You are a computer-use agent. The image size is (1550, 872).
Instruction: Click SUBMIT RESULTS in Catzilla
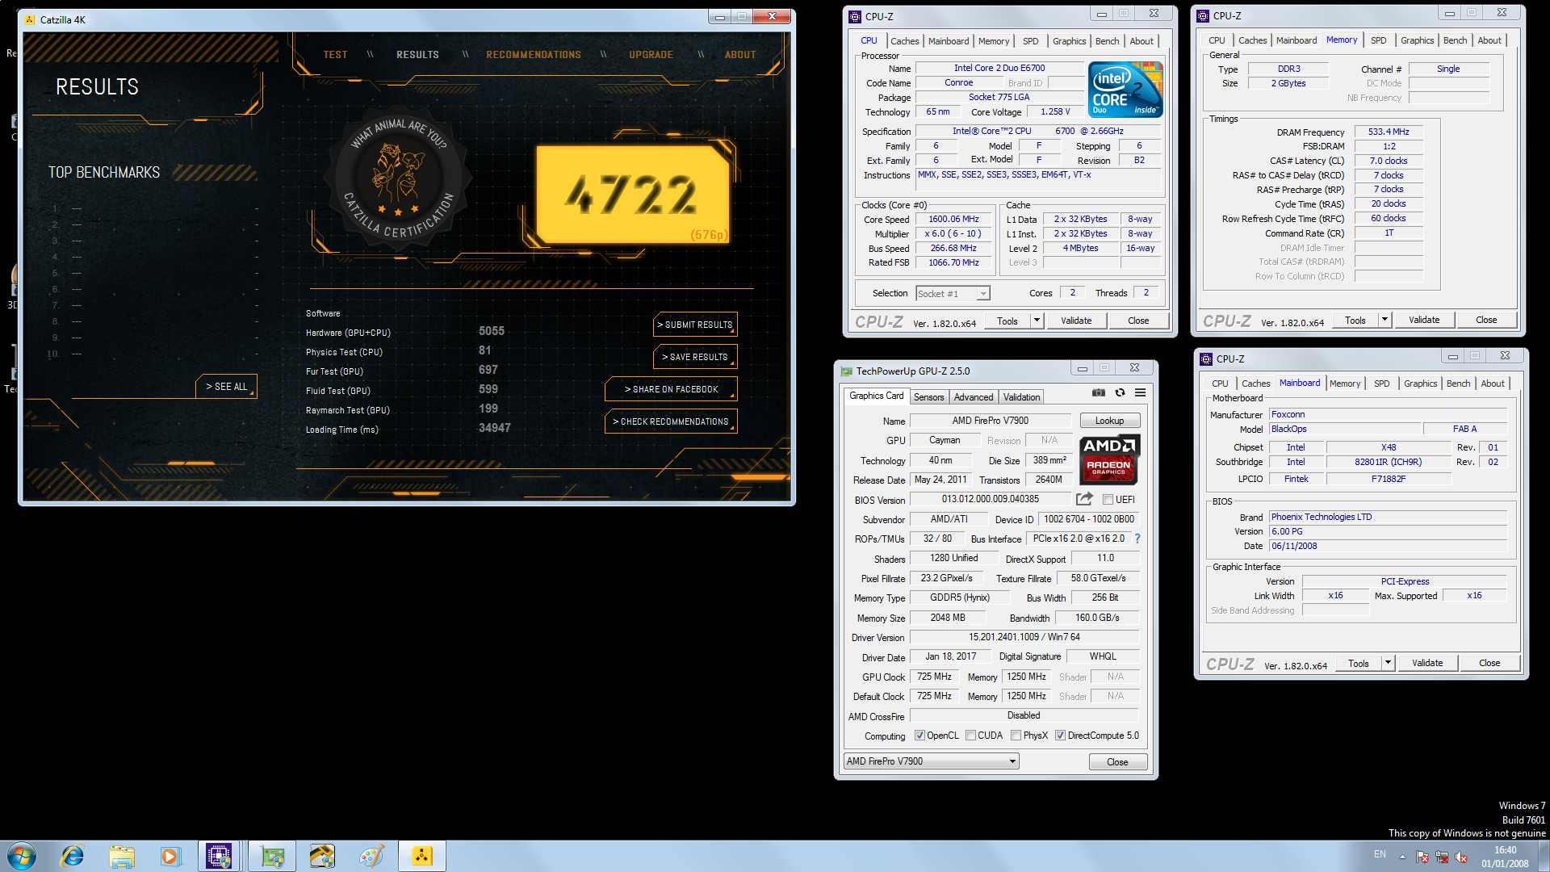click(x=695, y=325)
